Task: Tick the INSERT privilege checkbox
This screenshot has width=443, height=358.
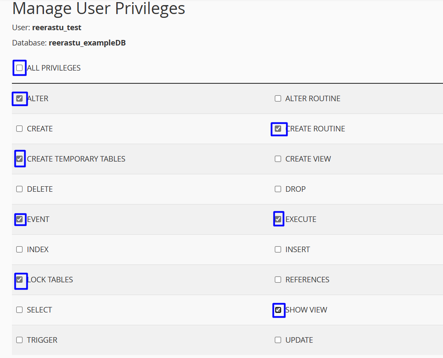Action: 278,250
